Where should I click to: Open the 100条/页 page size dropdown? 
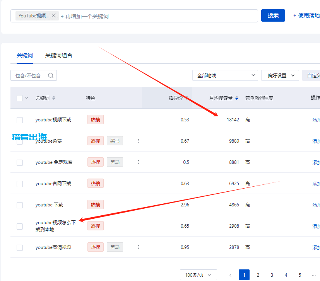(x=199, y=275)
